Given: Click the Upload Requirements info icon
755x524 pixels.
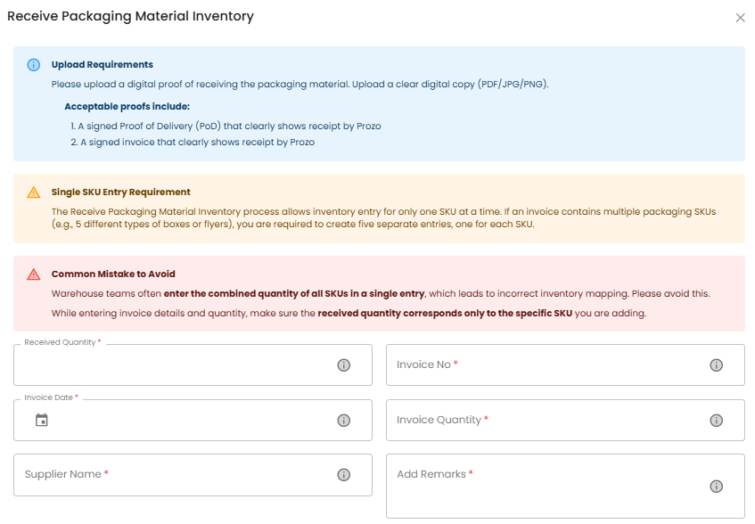Looking at the screenshot, I should [x=34, y=65].
